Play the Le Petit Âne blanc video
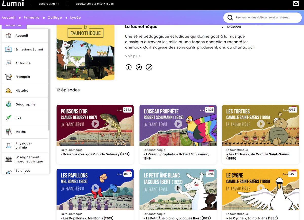The width and height of the screenshot is (304, 220). [178, 188]
